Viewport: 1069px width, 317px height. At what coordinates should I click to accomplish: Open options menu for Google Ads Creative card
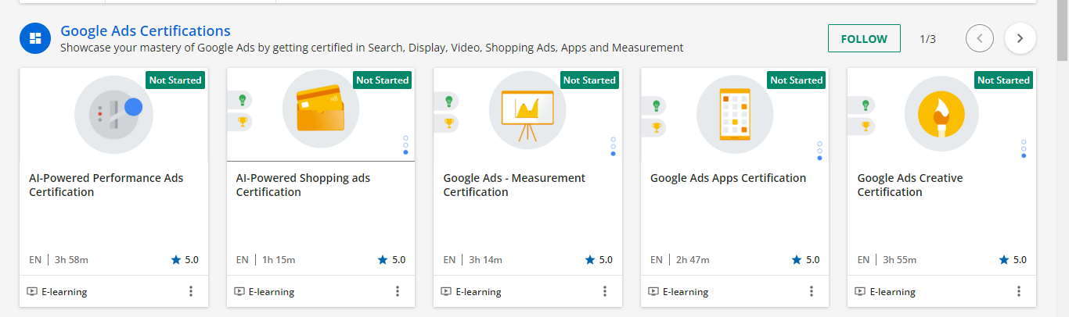click(1019, 291)
